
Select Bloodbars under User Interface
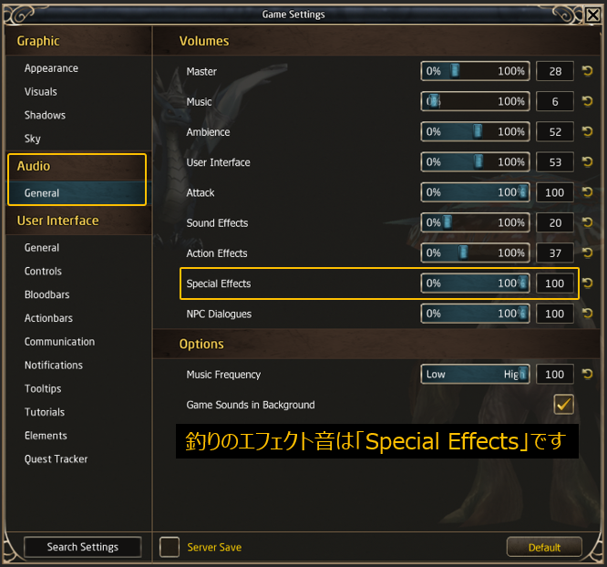click(46, 294)
